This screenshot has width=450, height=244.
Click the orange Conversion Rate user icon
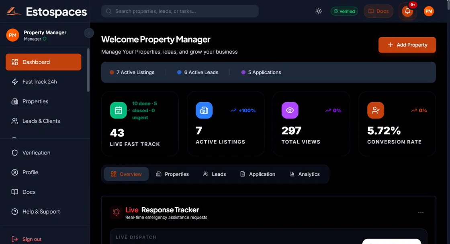point(376,110)
